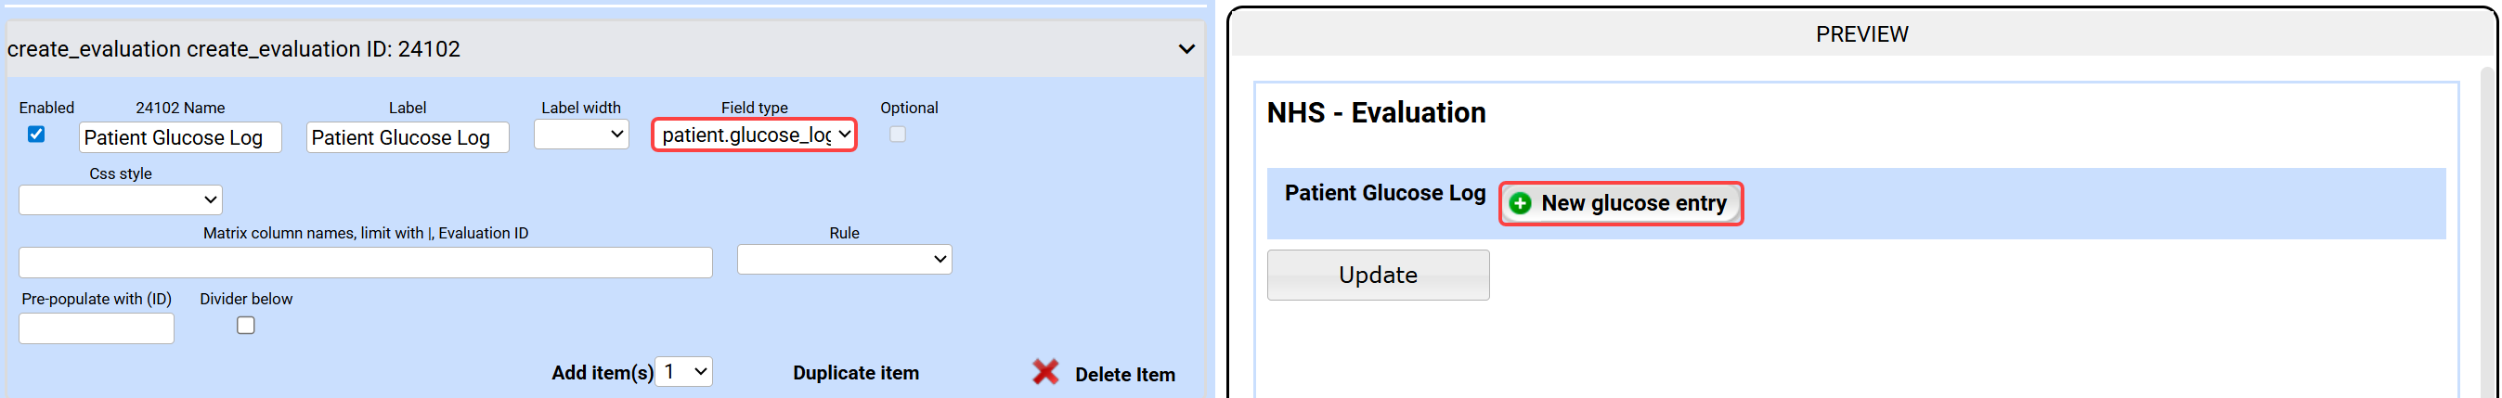Click the Delete Item link text
The image size is (2502, 398).
point(1123,375)
